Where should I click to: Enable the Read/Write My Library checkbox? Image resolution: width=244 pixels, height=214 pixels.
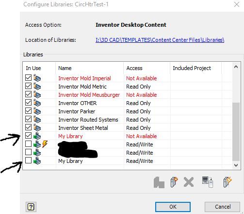(28, 160)
